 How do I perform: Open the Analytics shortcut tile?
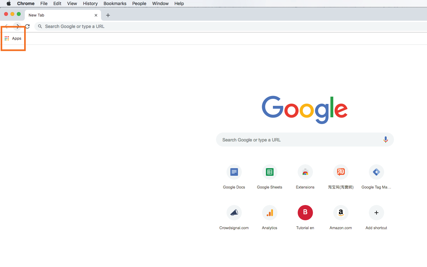click(x=270, y=213)
